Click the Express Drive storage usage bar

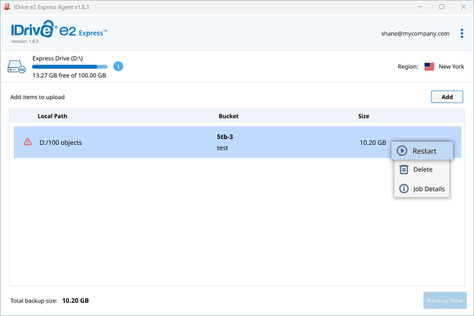[x=70, y=66]
